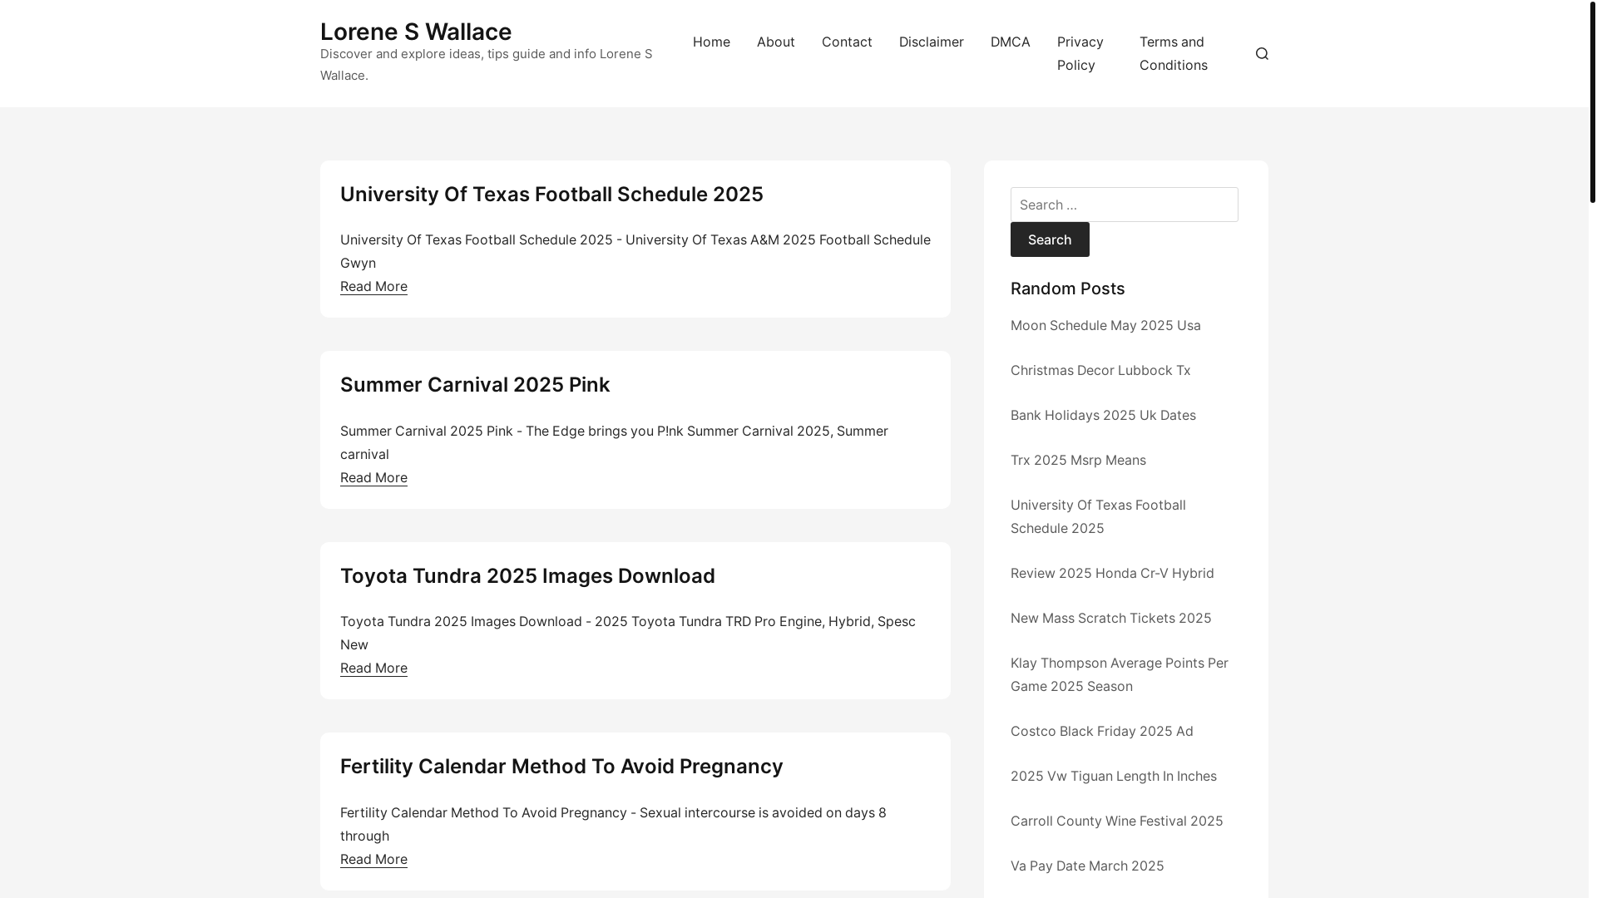Open Costco Black Friday 2025 Ad link

click(x=1102, y=731)
